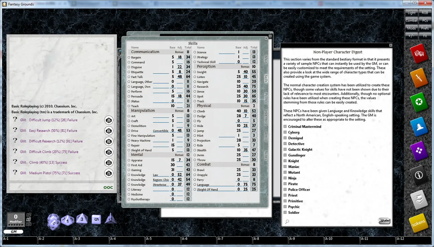This screenshot has height=247, width=434.
Task: Edit the Drive specialty field Convertible
Action: (x=161, y=131)
